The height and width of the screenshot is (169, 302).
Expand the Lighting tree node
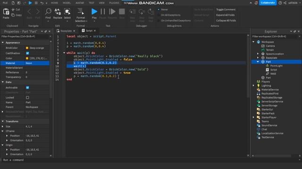click(x=253, y=85)
